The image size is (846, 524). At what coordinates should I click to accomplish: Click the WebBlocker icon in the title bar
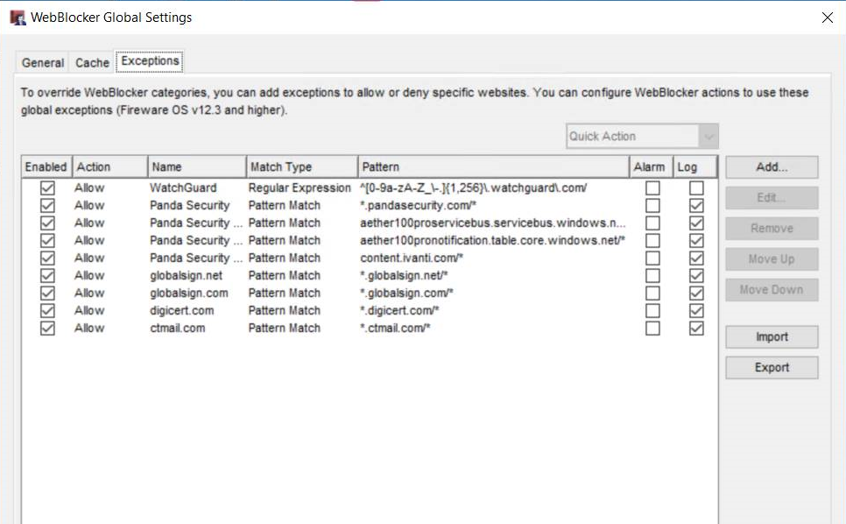19,16
